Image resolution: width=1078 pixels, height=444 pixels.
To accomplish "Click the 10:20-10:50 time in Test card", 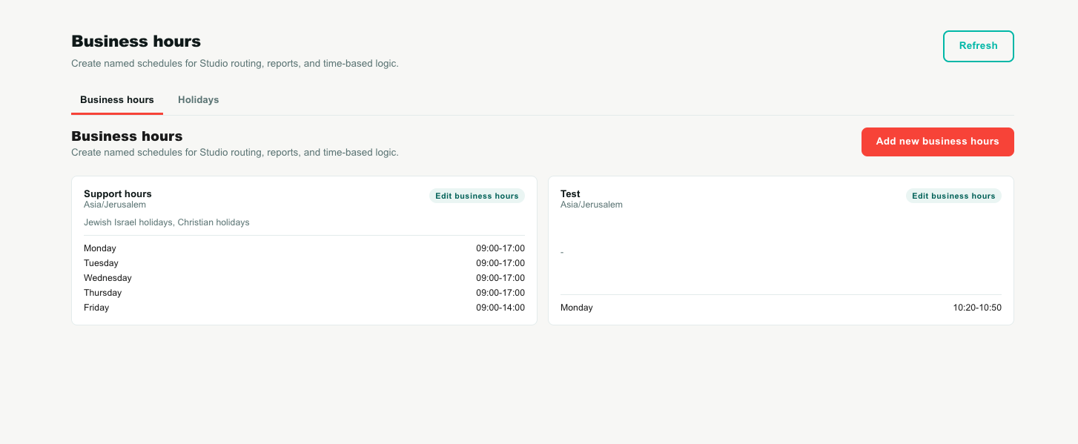I will coord(977,308).
